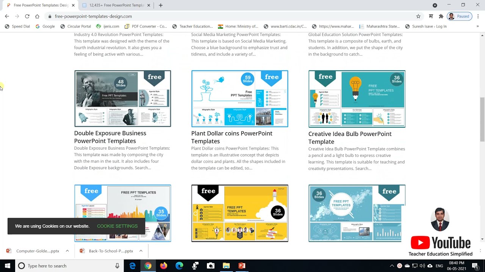Open PowerPoint from the taskbar
This screenshot has width=485, height=272.
tap(242, 266)
